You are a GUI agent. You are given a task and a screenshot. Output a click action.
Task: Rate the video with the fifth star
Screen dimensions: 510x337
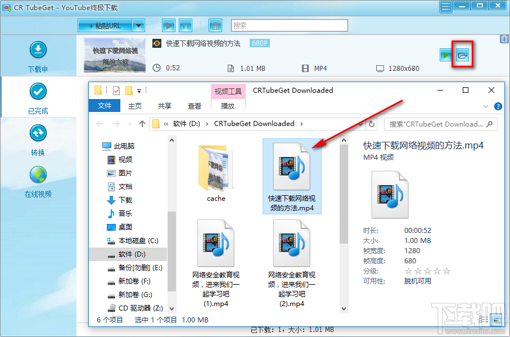(x=447, y=271)
